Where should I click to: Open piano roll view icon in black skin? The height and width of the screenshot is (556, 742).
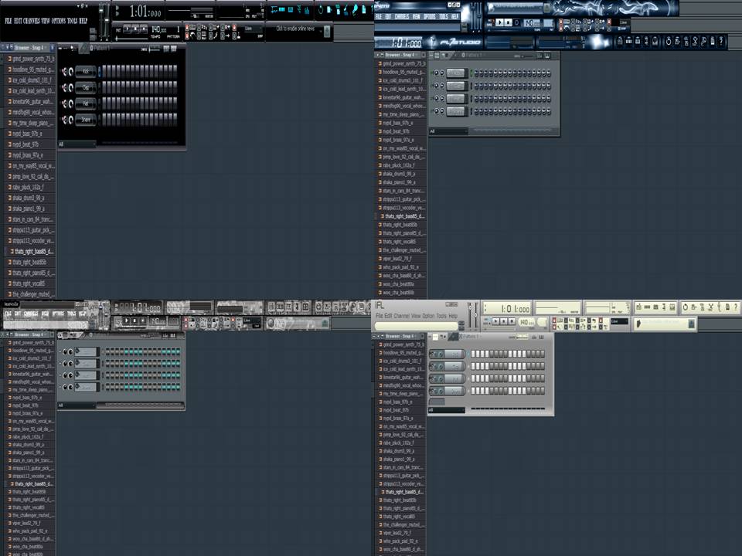[x=291, y=9]
